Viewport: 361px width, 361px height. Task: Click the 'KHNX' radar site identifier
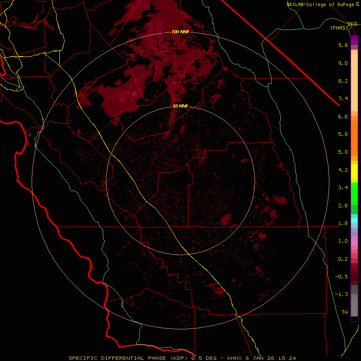[235, 358]
